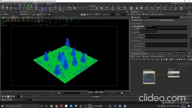Screen dimensions: 192x108
Task: Select the Box shelf tool
Action: [x=3, y=8]
